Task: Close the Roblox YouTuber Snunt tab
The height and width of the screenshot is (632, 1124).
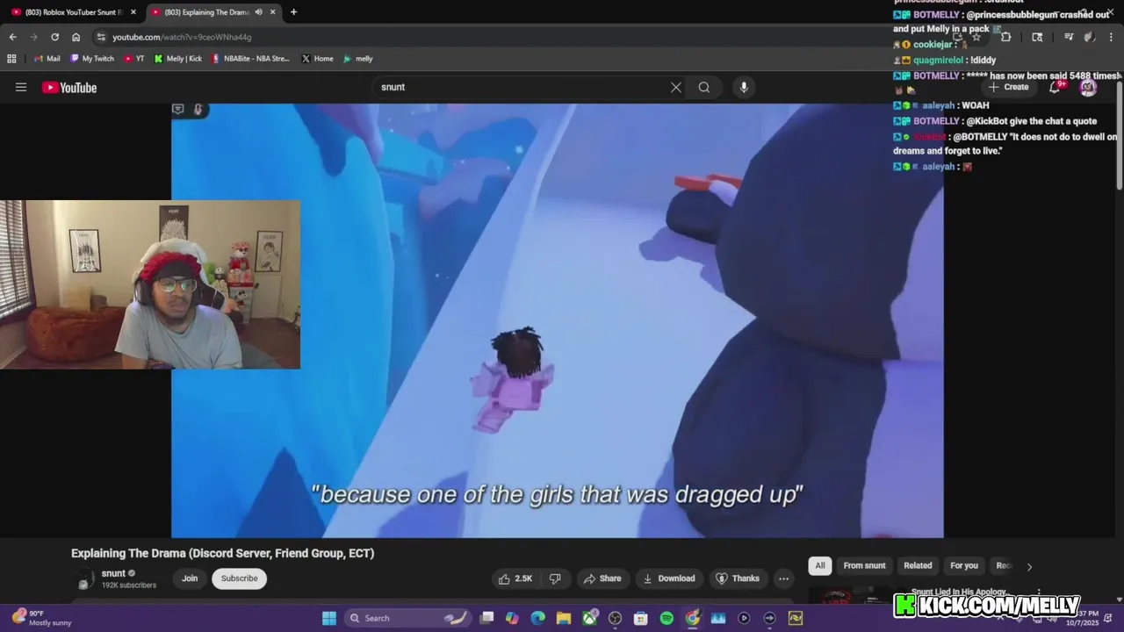Action: click(x=133, y=12)
